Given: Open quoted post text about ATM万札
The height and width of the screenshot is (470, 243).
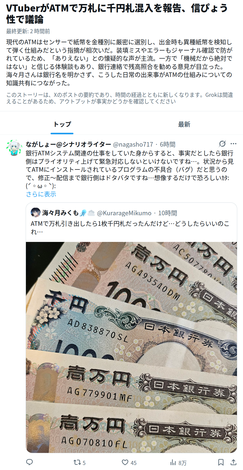Looking at the screenshot, I should click(130, 227).
